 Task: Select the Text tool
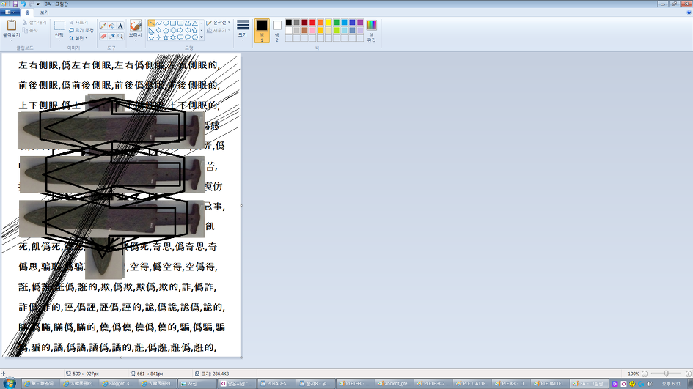120,26
